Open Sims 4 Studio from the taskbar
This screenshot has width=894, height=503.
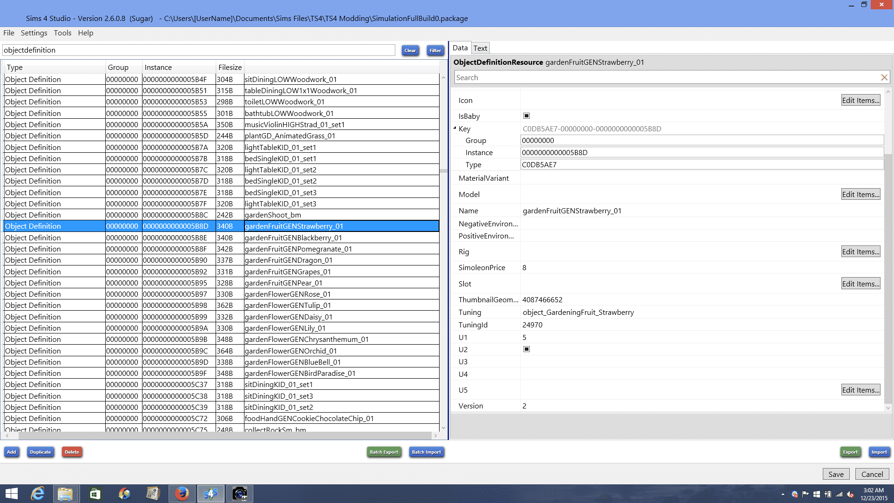coord(211,494)
